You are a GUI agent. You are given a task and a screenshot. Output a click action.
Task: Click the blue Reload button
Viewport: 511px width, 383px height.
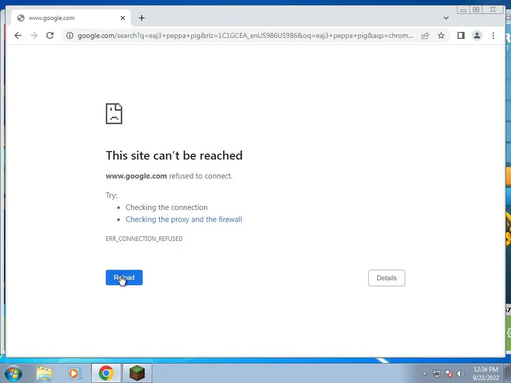[x=124, y=277]
